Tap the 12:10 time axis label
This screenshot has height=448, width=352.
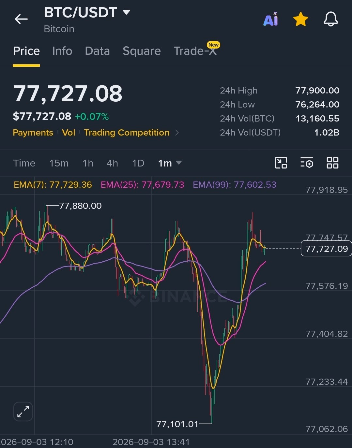point(37,442)
